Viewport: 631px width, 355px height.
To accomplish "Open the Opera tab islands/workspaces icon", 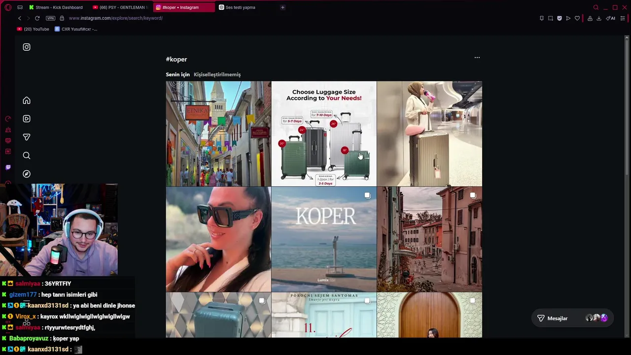I will coord(20,7).
